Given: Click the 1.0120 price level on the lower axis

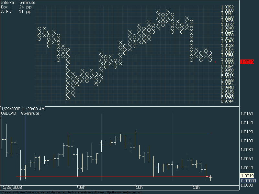Looking at the screenshot, I should (247, 132).
